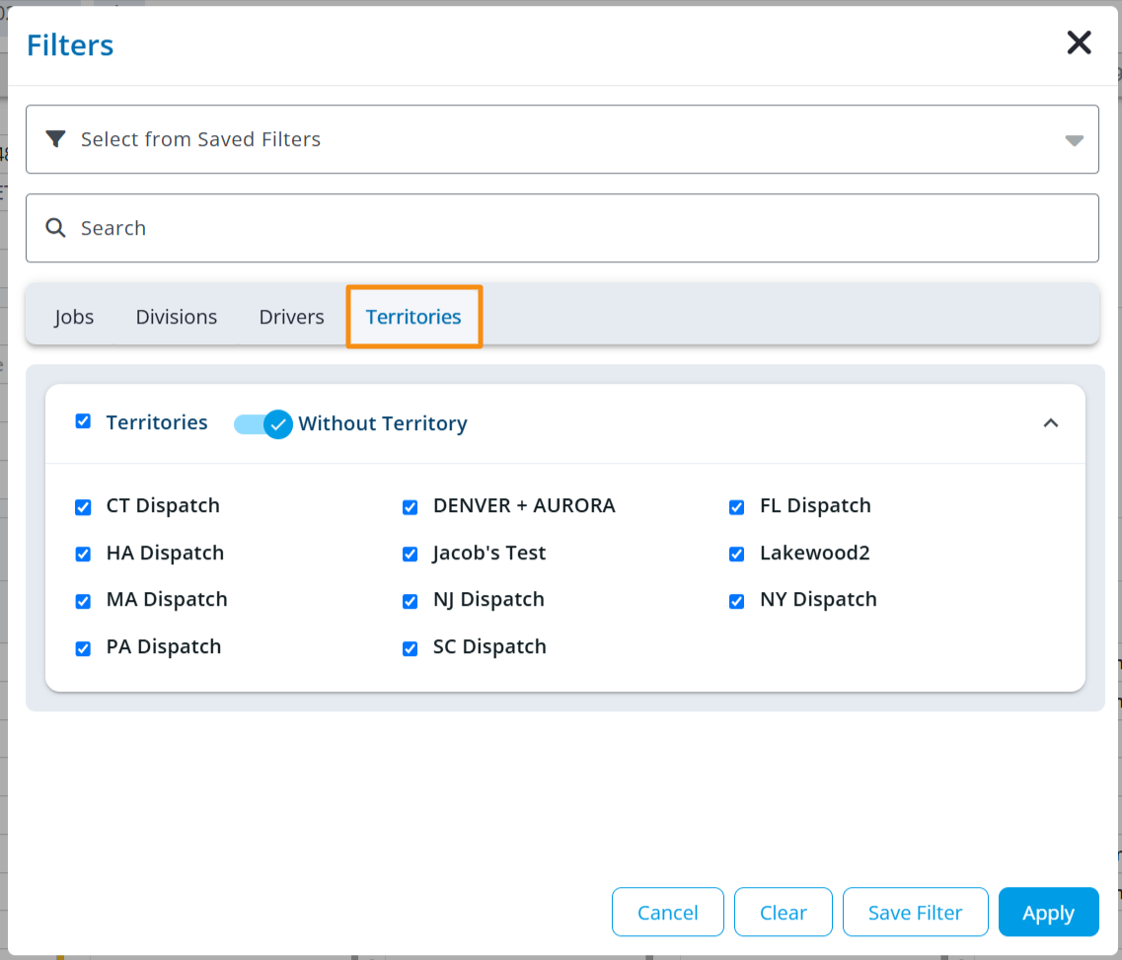Image resolution: width=1122 pixels, height=960 pixels.
Task: Click the Filters dialog title
Action: coord(70,45)
